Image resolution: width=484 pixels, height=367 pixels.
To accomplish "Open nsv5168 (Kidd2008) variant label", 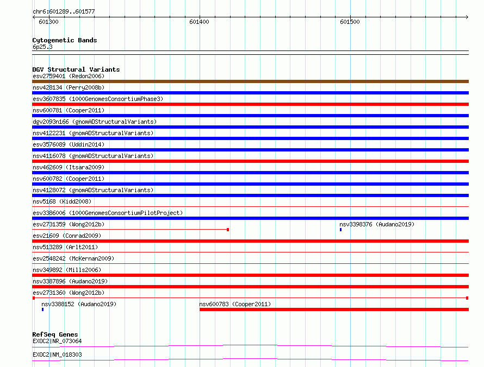I will [62, 201].
